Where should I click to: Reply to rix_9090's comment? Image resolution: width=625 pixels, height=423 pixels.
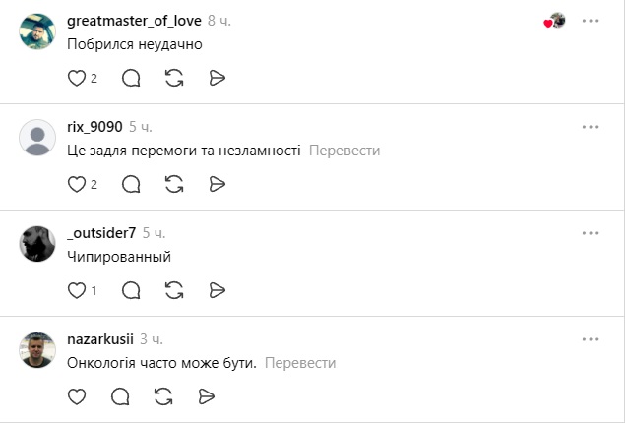point(131,184)
